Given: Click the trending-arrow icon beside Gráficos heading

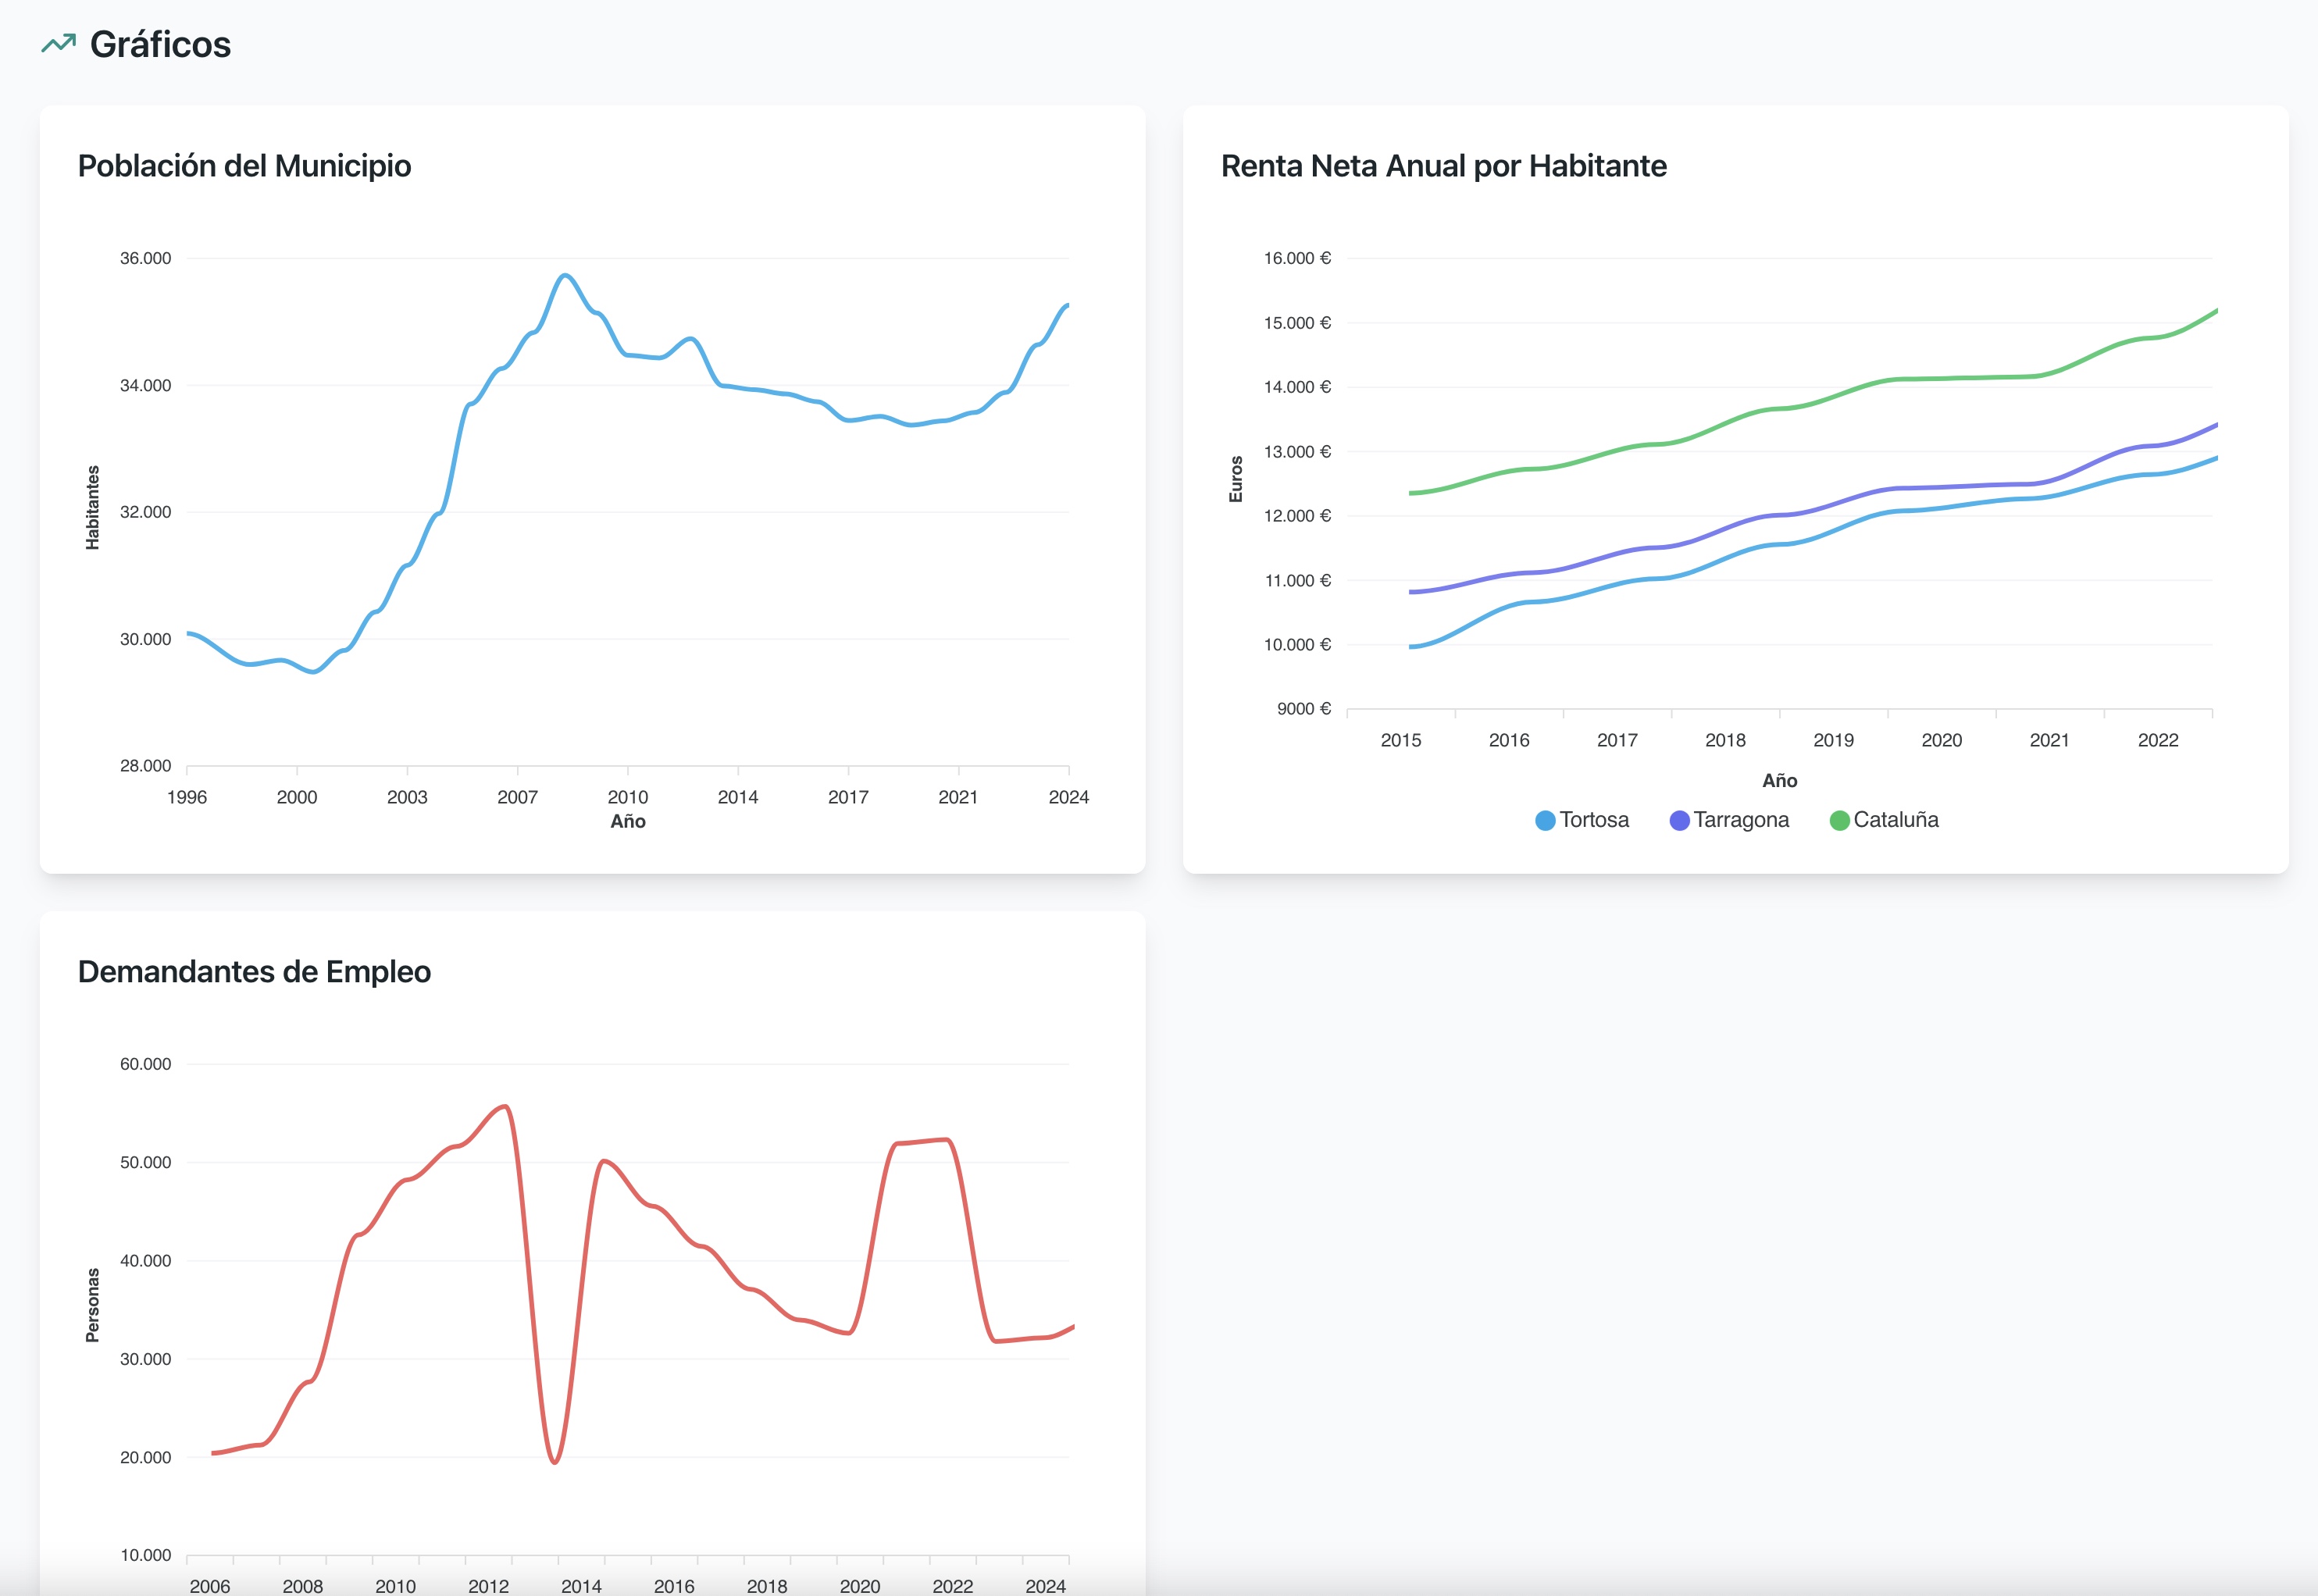Looking at the screenshot, I should 57,42.
